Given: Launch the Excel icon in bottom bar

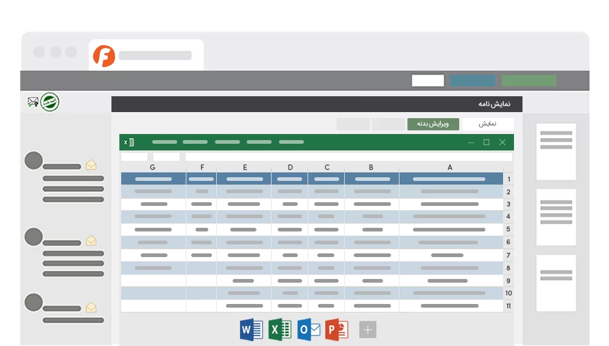Looking at the screenshot, I should tap(280, 330).
